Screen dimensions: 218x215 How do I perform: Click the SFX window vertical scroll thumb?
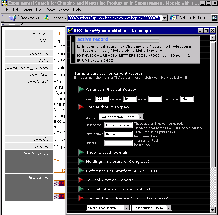coord(213,105)
